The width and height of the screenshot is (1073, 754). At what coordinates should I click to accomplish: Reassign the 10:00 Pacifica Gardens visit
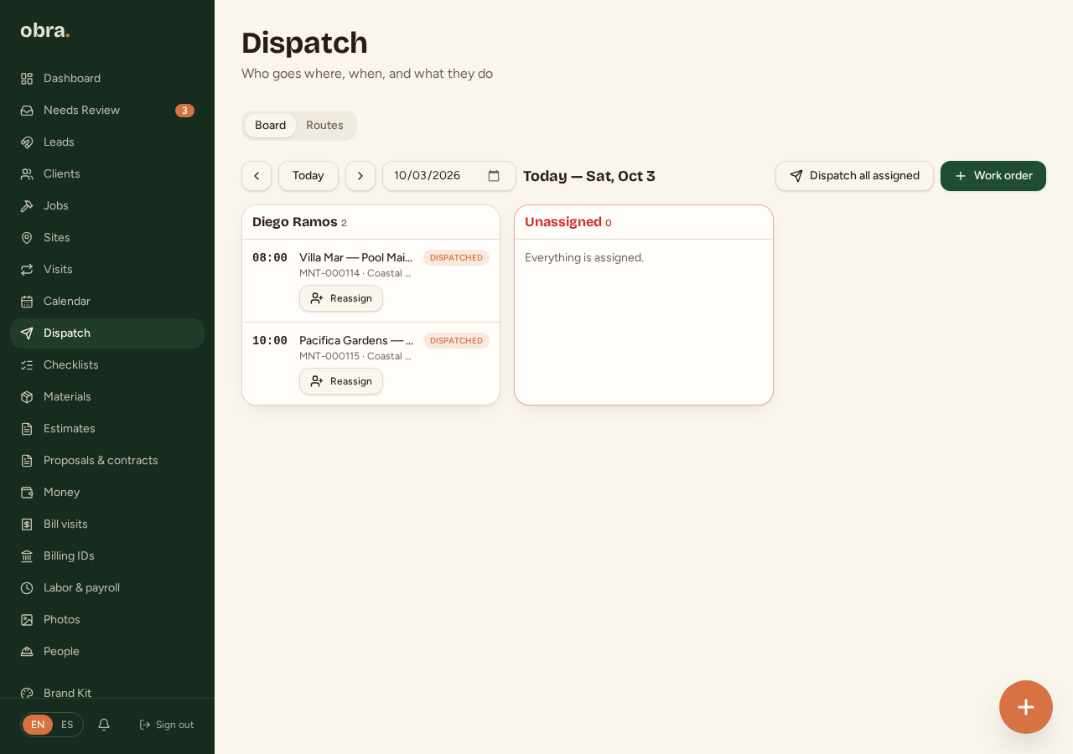(x=341, y=381)
